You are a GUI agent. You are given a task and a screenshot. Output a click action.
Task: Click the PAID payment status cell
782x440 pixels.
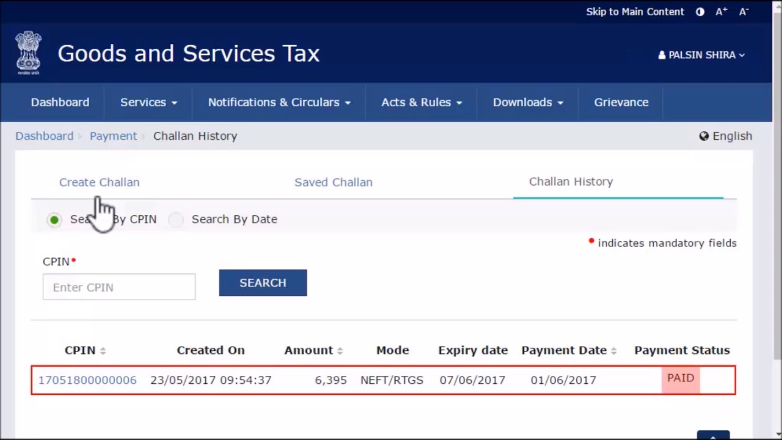[x=681, y=378]
